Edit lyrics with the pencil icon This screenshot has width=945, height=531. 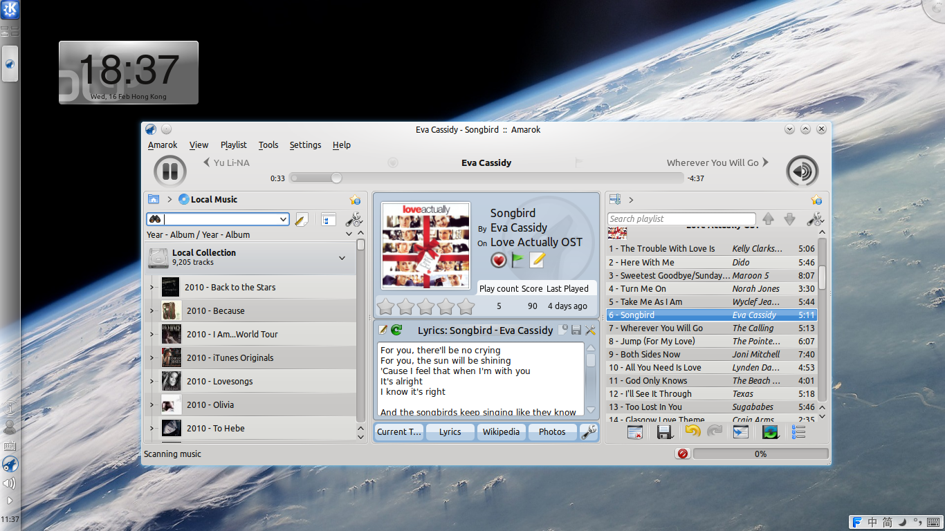(x=383, y=330)
